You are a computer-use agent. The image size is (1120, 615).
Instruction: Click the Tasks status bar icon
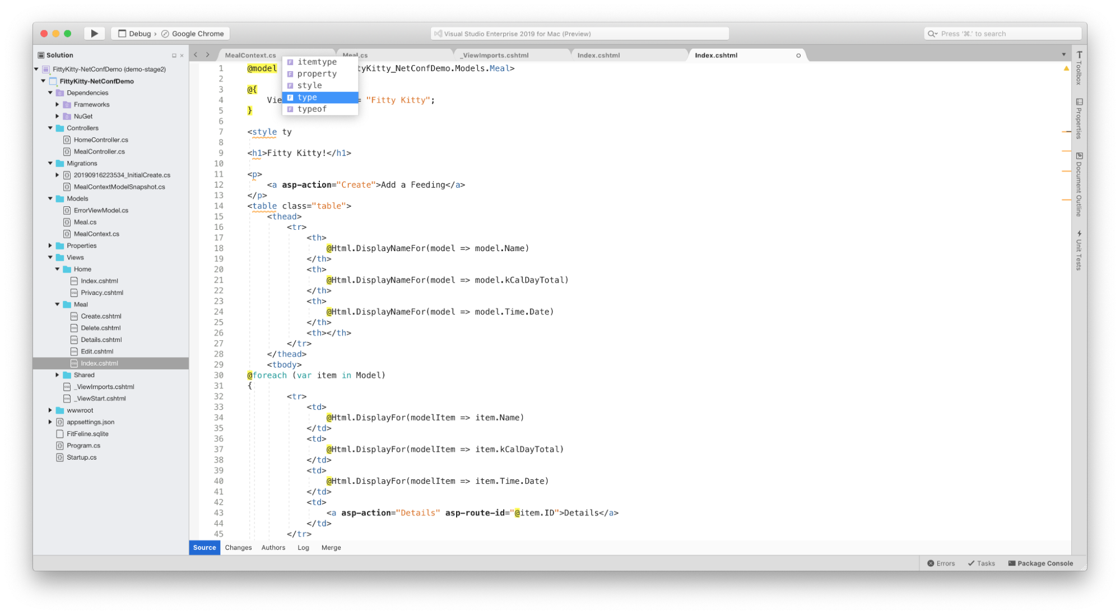(x=982, y=563)
